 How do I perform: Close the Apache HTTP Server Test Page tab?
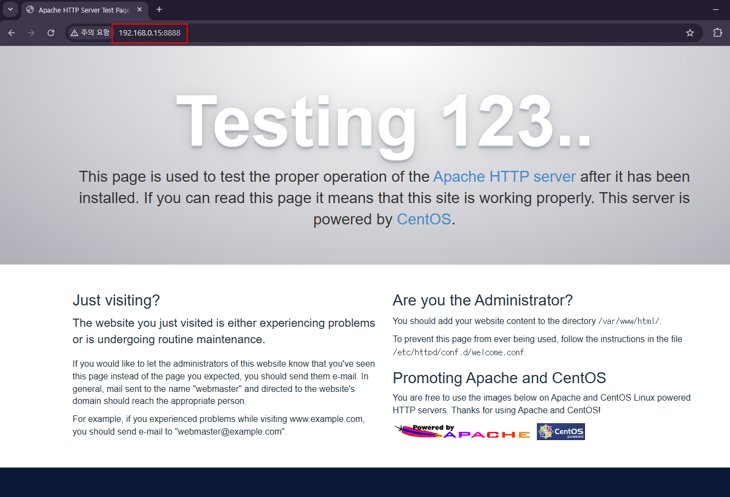140,9
